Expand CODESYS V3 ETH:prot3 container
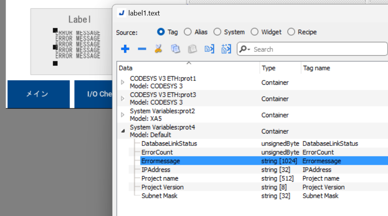 point(122,98)
